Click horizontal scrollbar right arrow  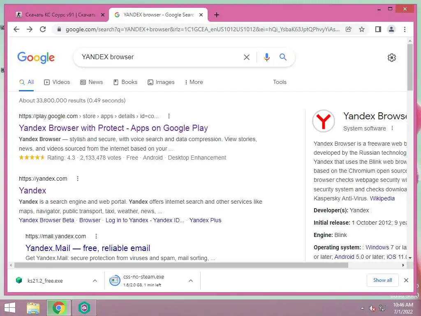(x=403, y=265)
